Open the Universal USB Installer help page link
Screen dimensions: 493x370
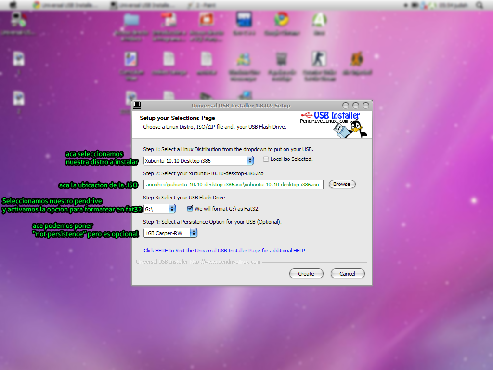(224, 251)
